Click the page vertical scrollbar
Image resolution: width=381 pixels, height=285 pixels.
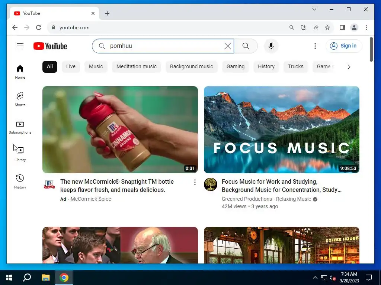point(371,49)
